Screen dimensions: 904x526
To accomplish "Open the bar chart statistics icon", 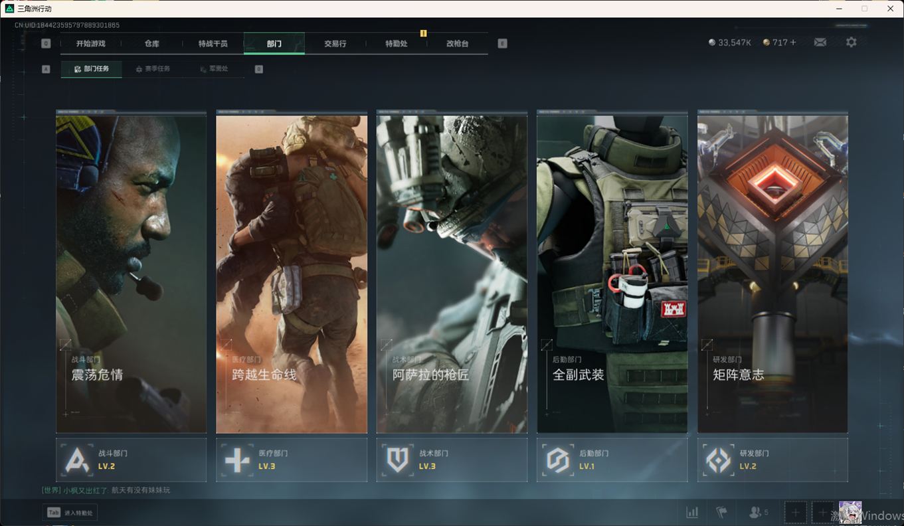I will [692, 512].
